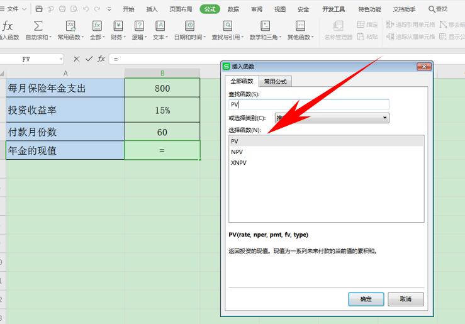The image size is (465, 324).
Task: Click Trace Precedents (追踪引用单元格) icon
Action: (390, 25)
